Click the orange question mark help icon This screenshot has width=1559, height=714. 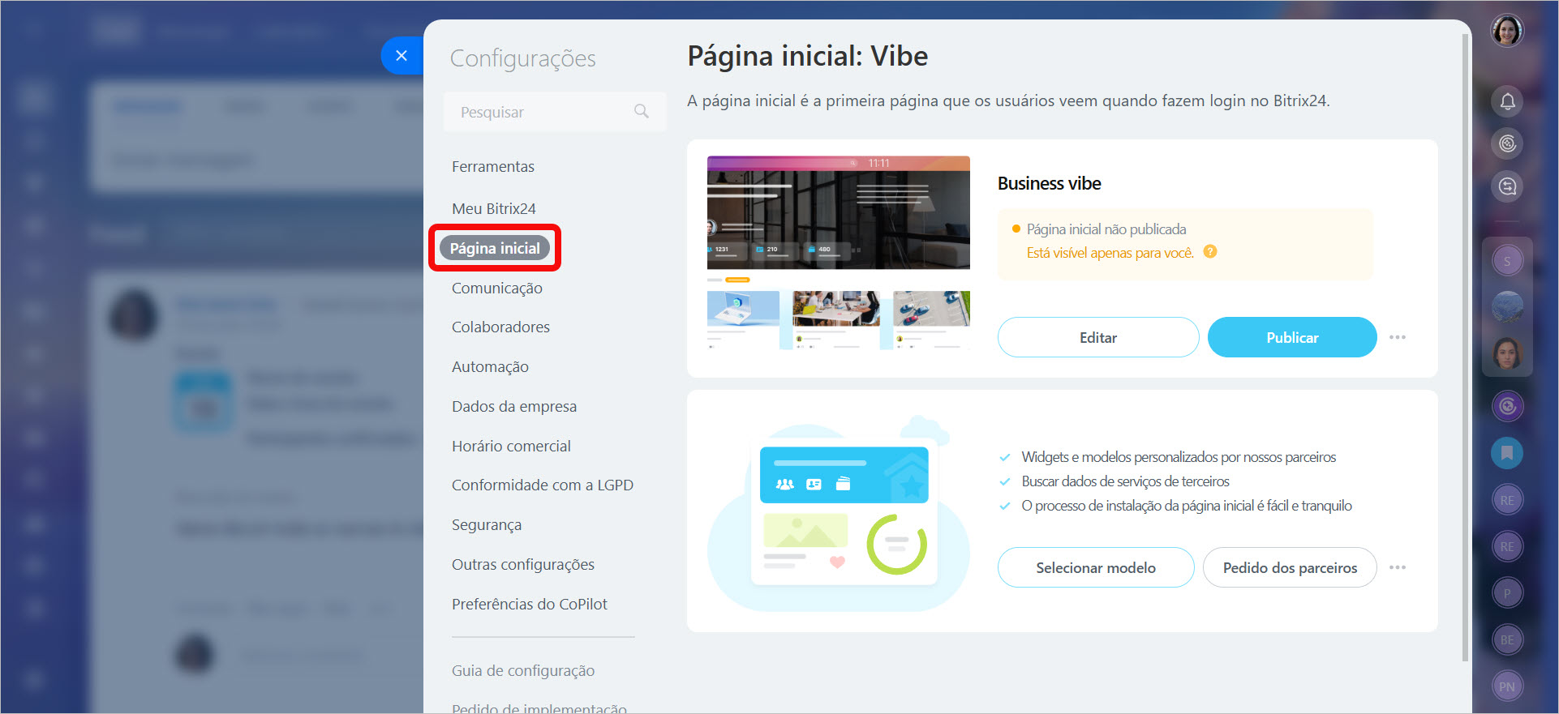point(1210,252)
